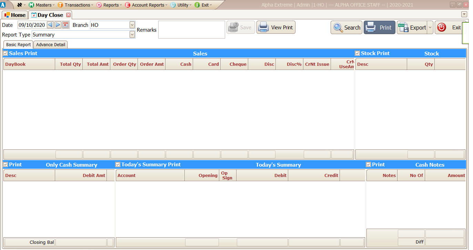Click the grayed Save button
The height and width of the screenshot is (250, 473).
coord(240,27)
